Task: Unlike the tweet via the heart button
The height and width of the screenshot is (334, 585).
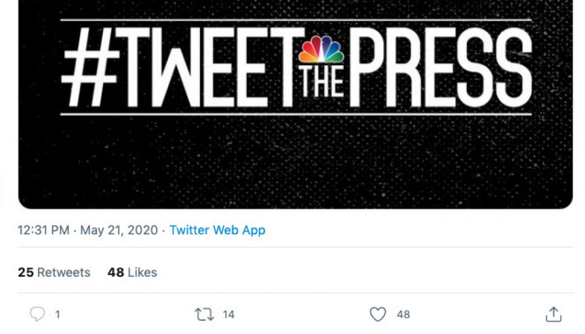Action: click(x=377, y=314)
